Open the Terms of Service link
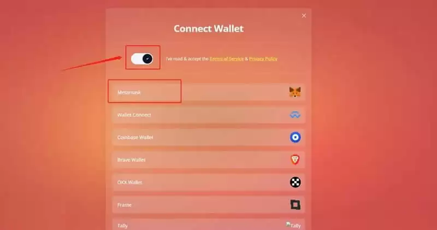 (x=227, y=59)
